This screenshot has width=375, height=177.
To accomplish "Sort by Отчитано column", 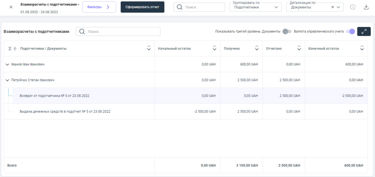I will (x=299, y=48).
